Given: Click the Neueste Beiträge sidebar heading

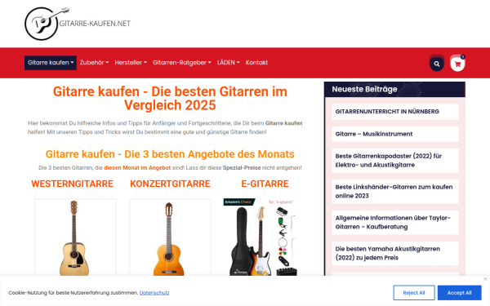Looking at the screenshot, I should click(x=364, y=89).
